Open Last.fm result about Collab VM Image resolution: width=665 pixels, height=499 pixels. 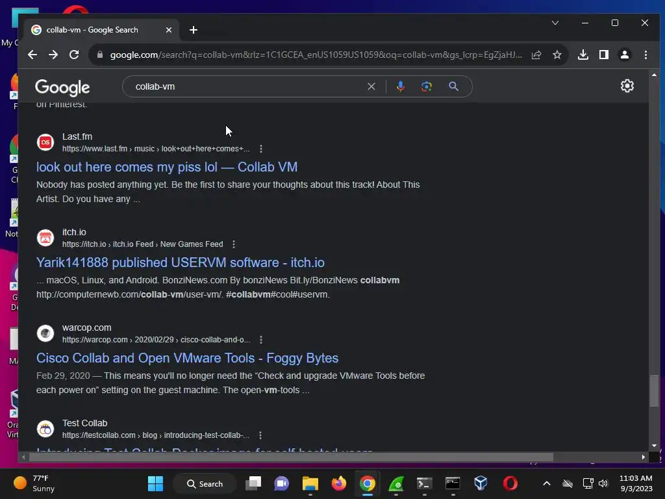(167, 167)
